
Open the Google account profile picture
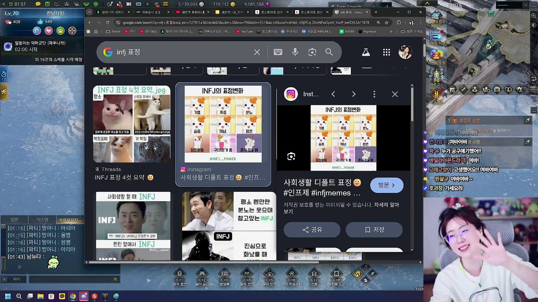(x=405, y=52)
